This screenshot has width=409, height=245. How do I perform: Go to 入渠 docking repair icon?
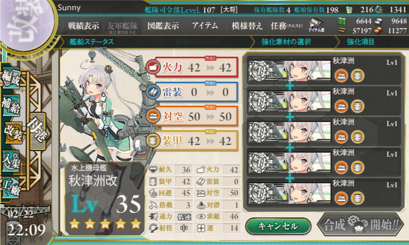[11, 161]
